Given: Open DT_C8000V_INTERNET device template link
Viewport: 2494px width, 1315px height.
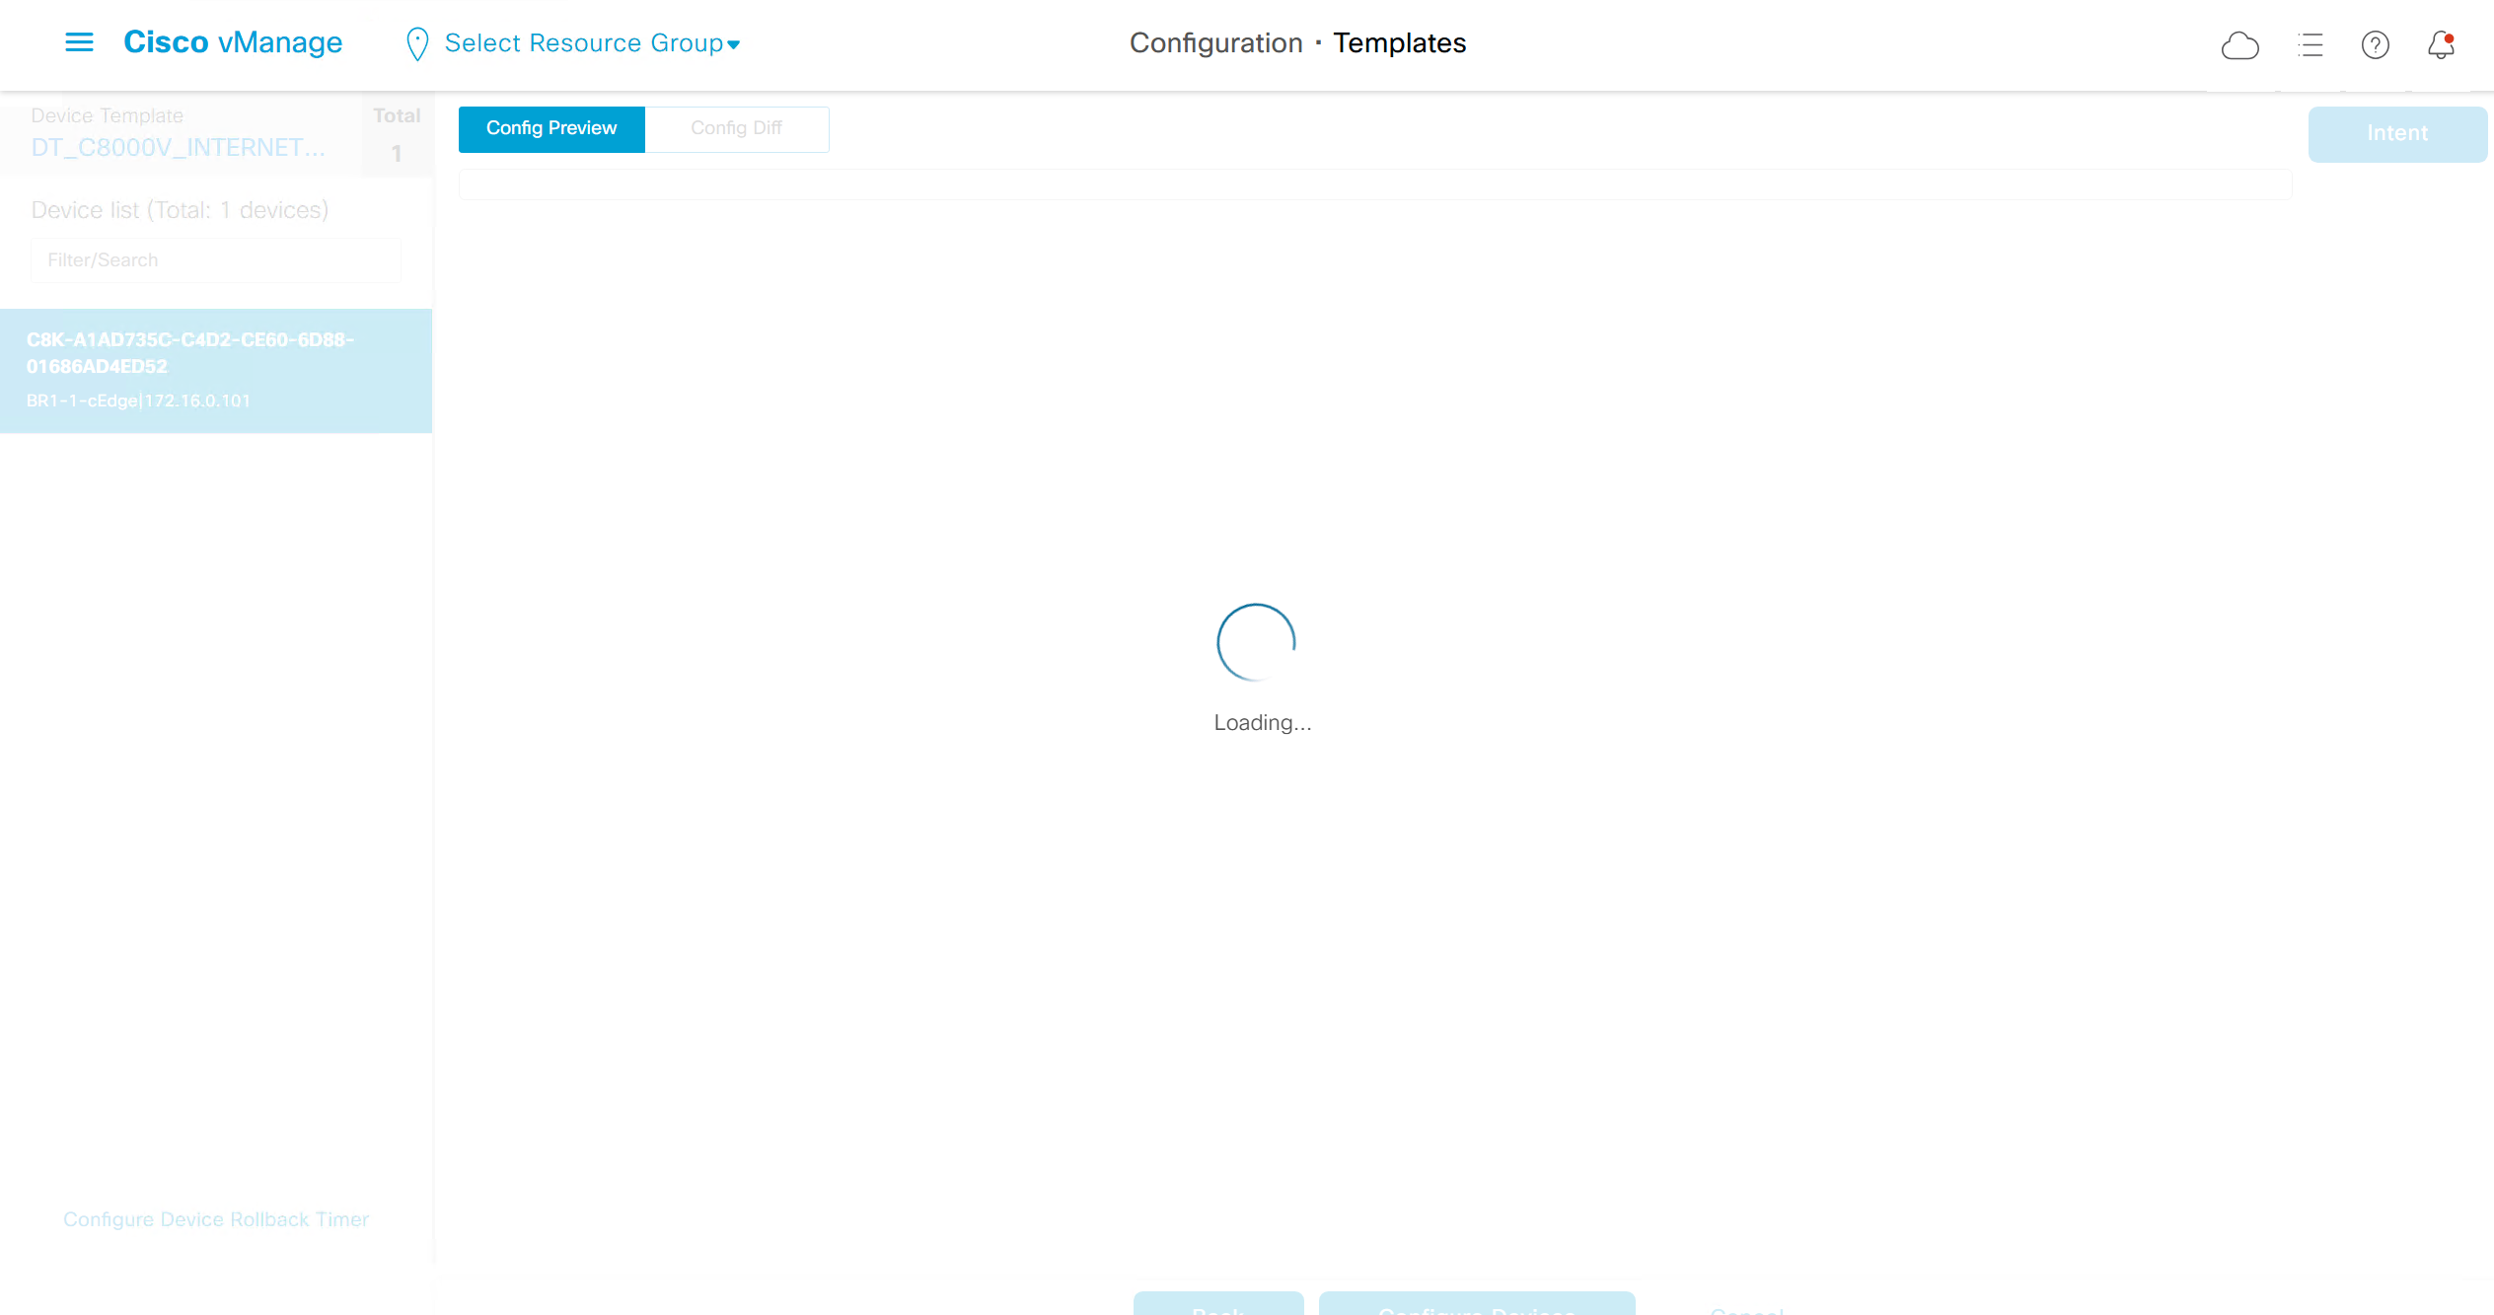Looking at the screenshot, I should 178,148.
